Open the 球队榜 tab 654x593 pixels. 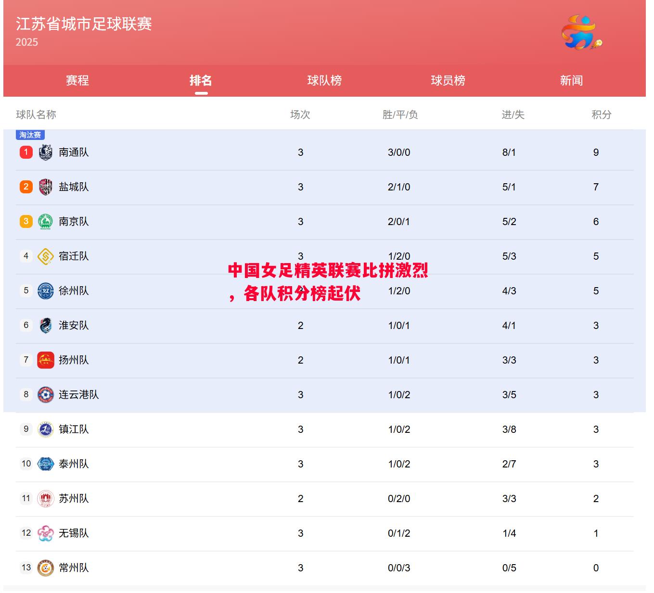tap(324, 80)
